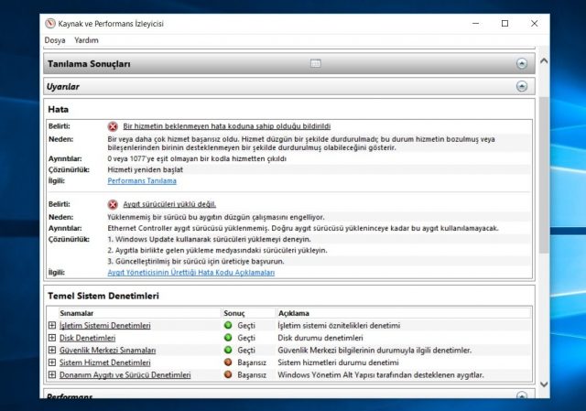Collapse the Tanılama Sonuçları section
The image size is (586, 411).
(522, 63)
